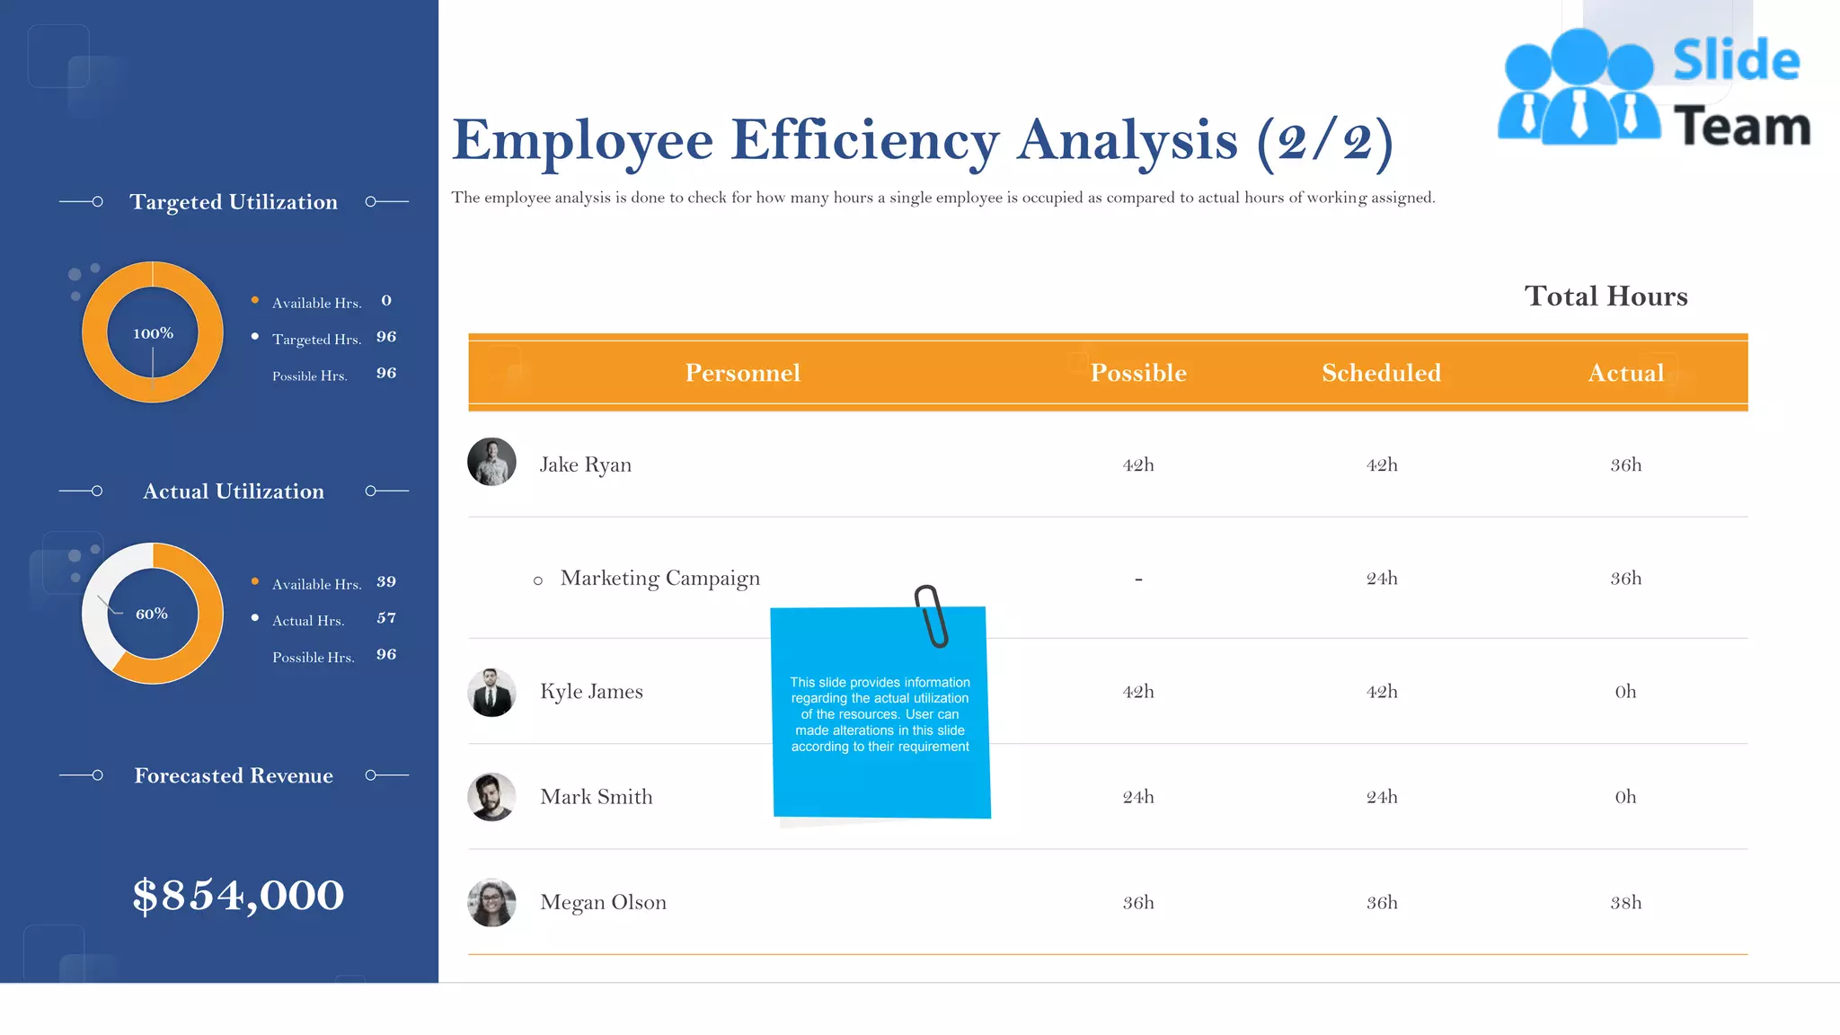Click the Actual Utilization heading
This screenshot has width=1840, height=1035.
coord(234,491)
